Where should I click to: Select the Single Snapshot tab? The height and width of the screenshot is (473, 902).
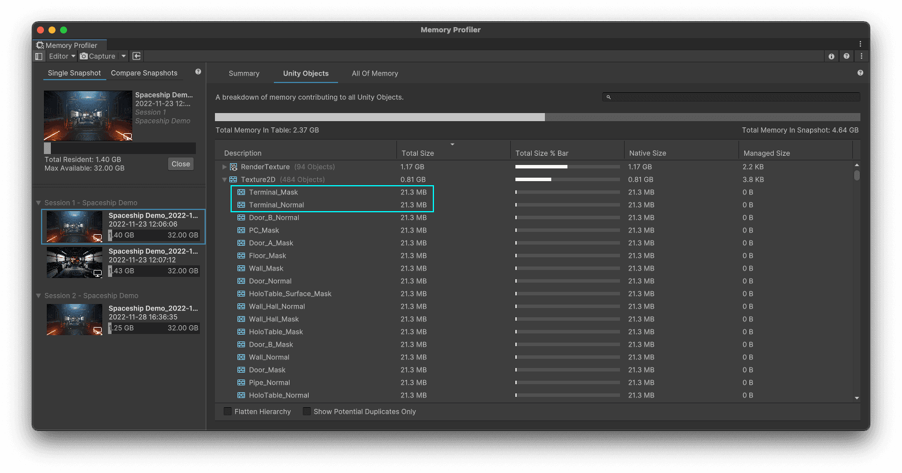click(x=74, y=73)
